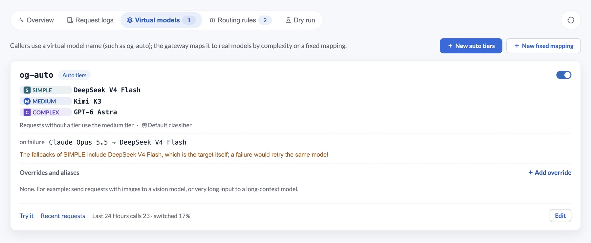This screenshot has height=243, width=591.
Task: Click the refresh icon button
Action: 571,20
